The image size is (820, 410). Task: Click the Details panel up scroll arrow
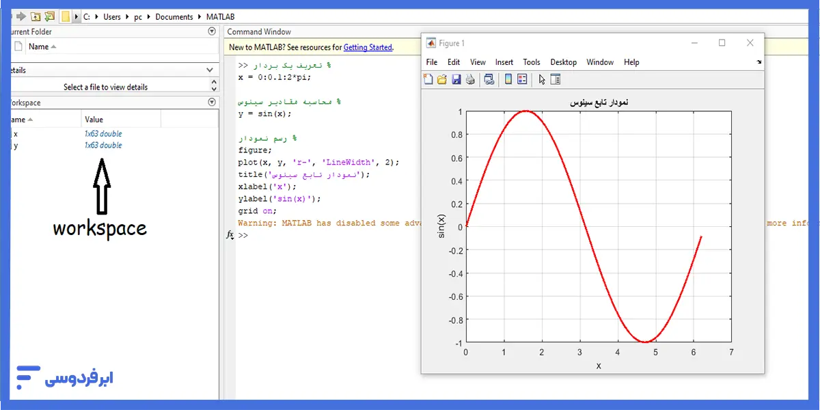click(x=214, y=81)
